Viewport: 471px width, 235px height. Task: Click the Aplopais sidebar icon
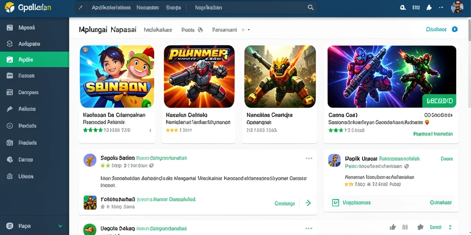click(x=10, y=44)
